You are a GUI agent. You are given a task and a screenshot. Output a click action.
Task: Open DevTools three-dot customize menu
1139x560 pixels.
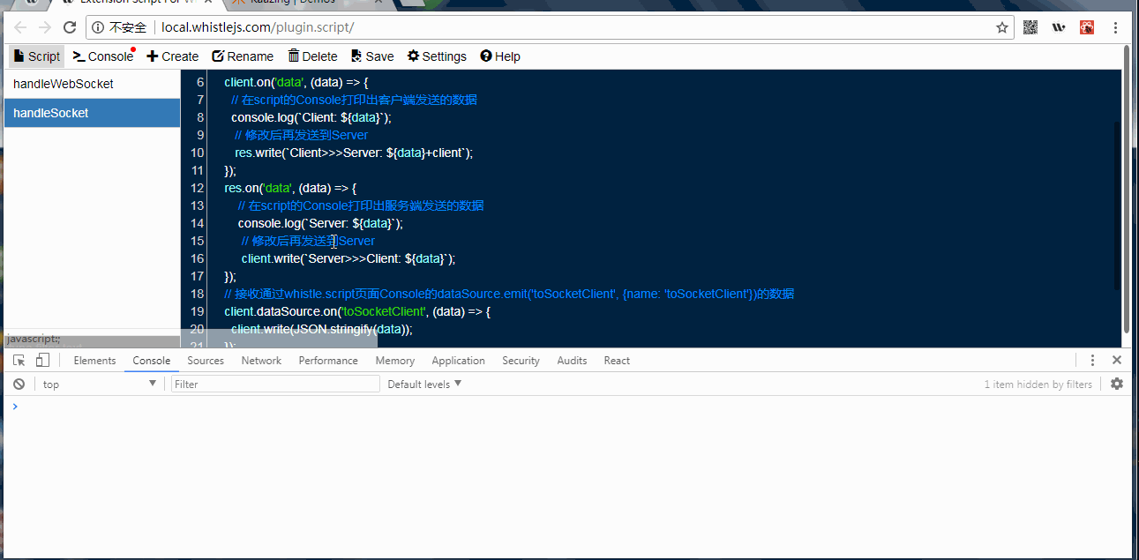[1092, 360]
